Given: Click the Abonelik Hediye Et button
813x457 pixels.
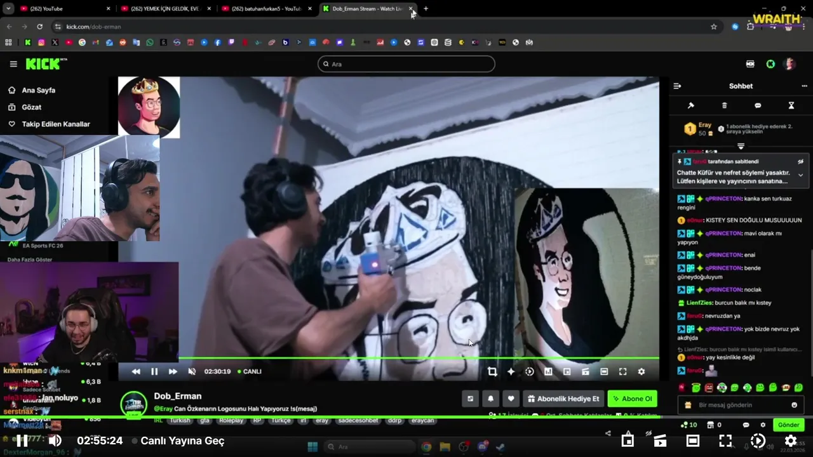Looking at the screenshot, I should tap(563, 399).
